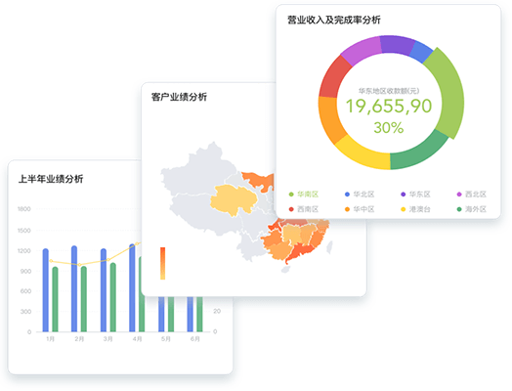Toggle the 华东区 legend entry

[x=415, y=195]
